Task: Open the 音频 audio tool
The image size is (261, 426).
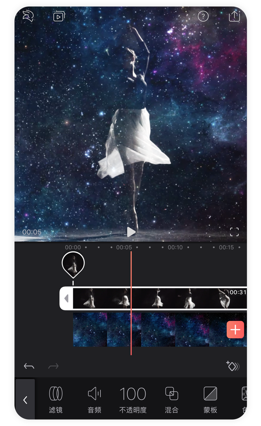Action: (94, 400)
